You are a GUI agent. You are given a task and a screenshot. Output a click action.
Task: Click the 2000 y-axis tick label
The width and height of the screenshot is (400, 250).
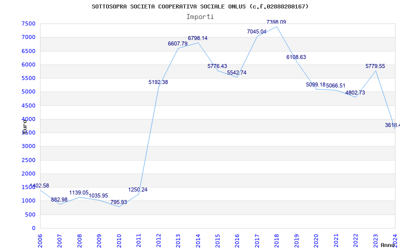pyautogui.click(x=28, y=173)
